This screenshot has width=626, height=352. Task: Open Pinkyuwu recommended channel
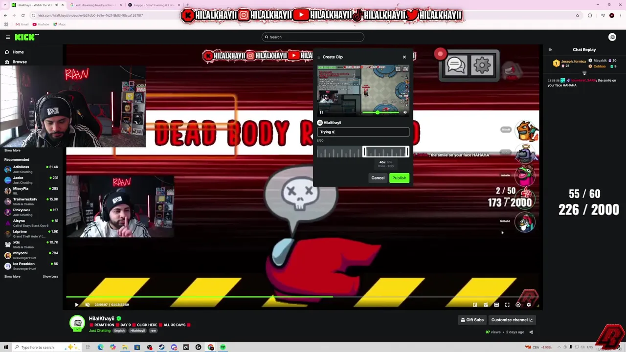point(31,212)
